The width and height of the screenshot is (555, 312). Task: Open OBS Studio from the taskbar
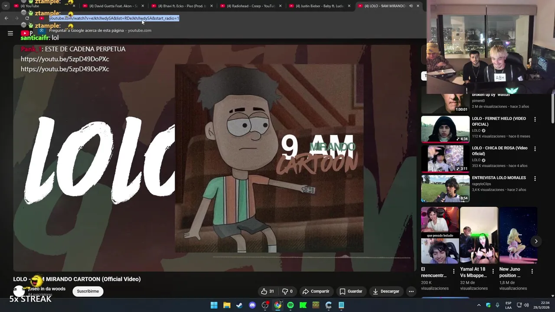click(x=265, y=305)
